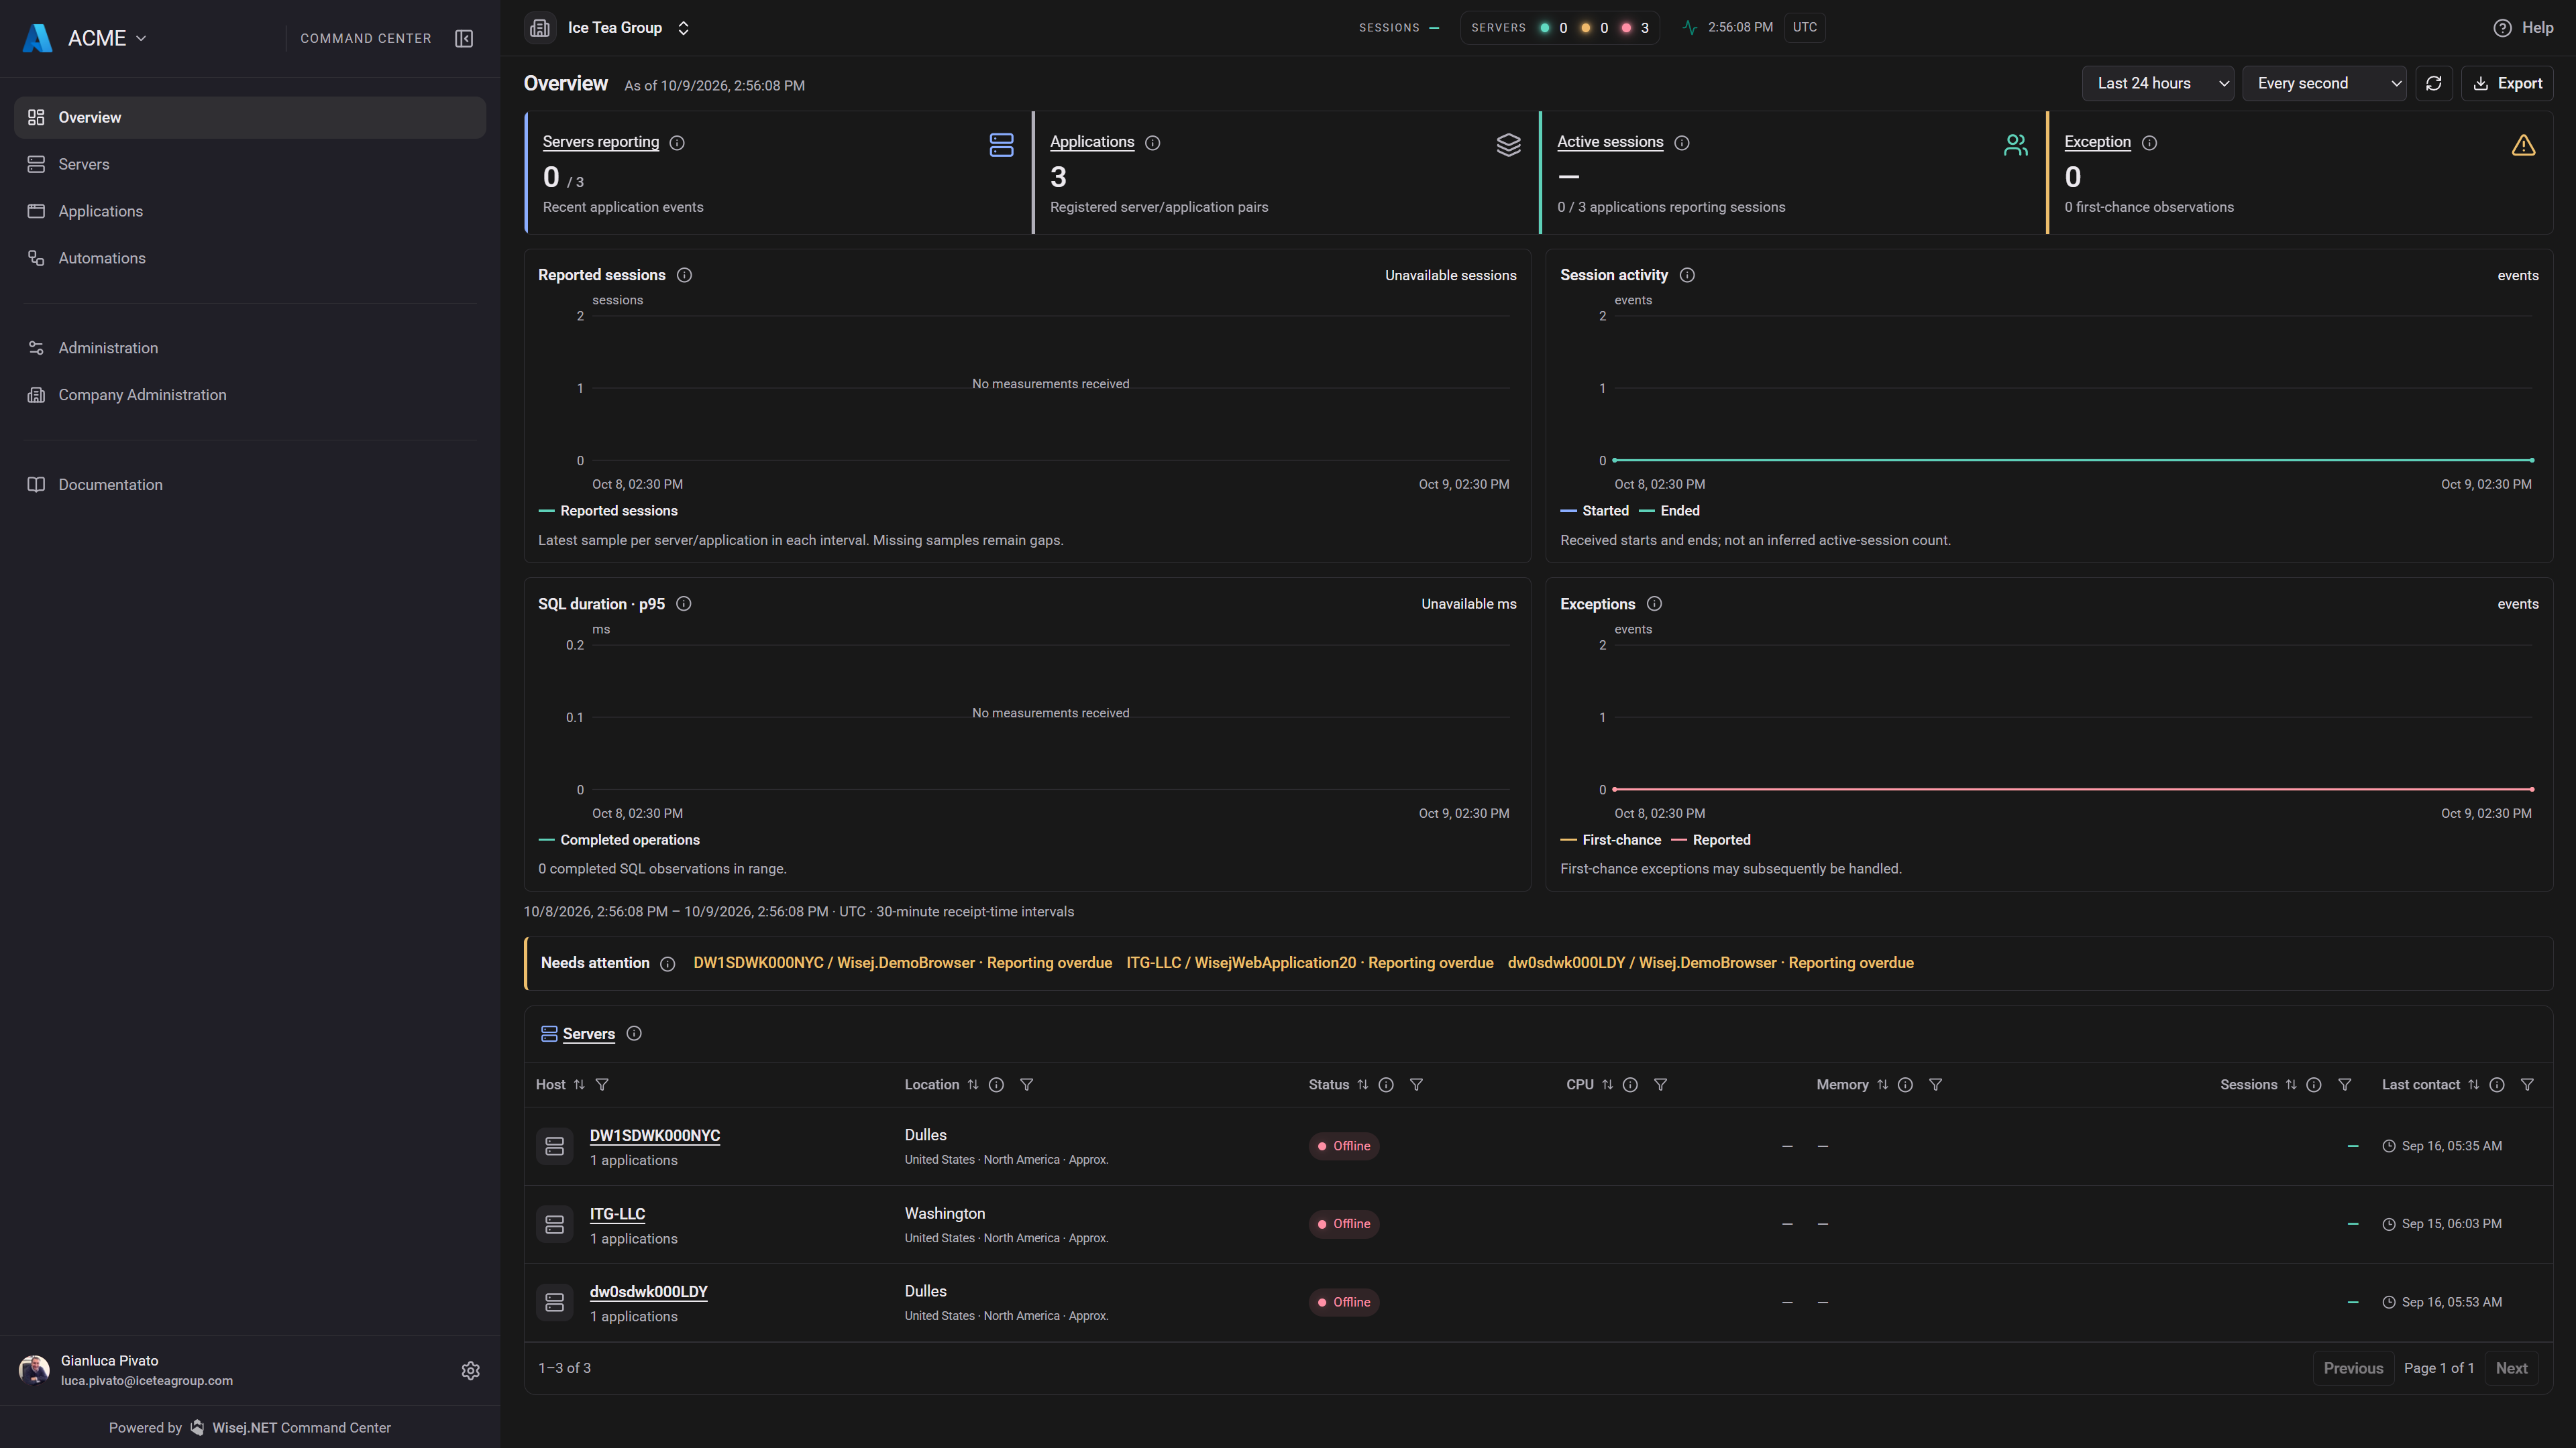The width and height of the screenshot is (2576, 1448).
Task: Open the Every second refresh dropdown
Action: (x=2324, y=84)
